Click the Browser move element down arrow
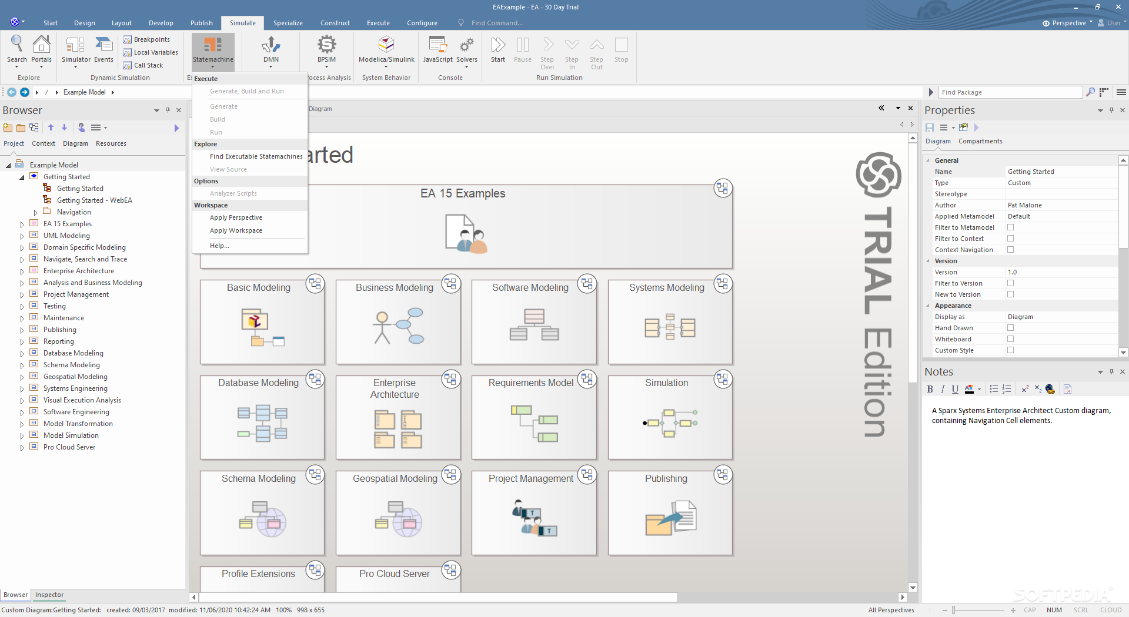The width and height of the screenshot is (1129, 617). 64,128
